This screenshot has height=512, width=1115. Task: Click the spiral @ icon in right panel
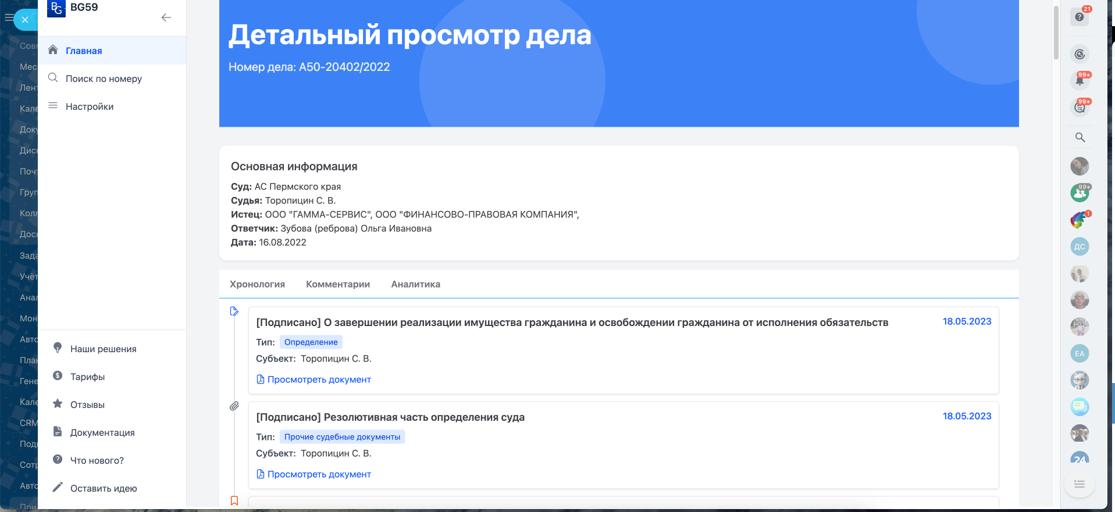(1080, 54)
